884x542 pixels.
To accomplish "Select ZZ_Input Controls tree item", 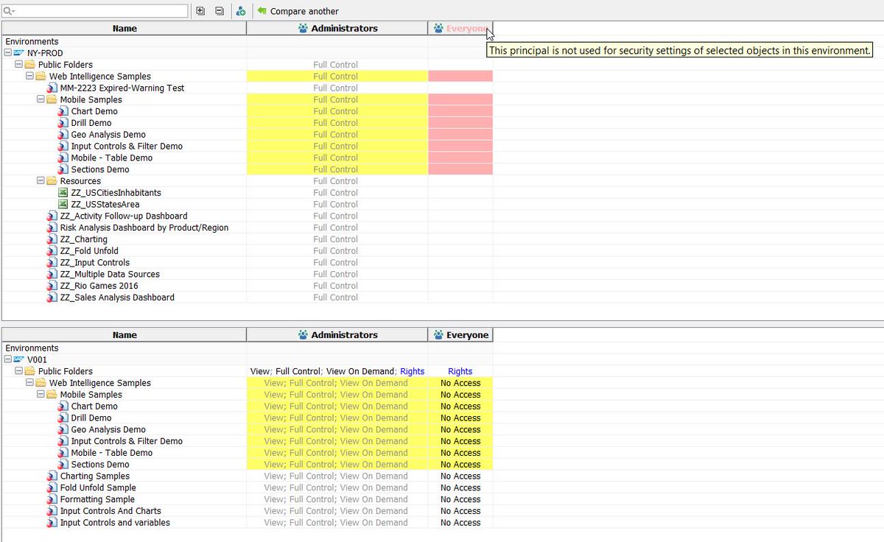I will pos(95,262).
